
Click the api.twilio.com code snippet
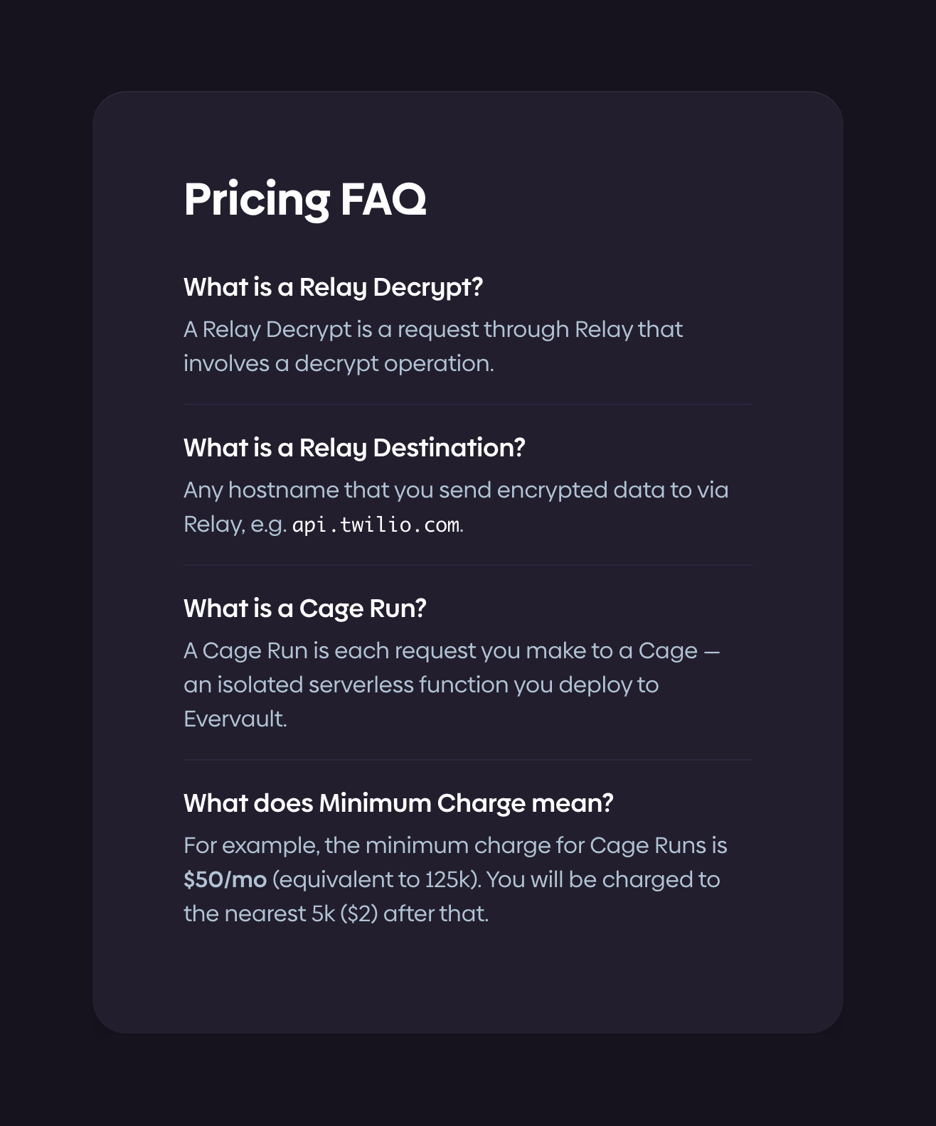click(x=376, y=525)
